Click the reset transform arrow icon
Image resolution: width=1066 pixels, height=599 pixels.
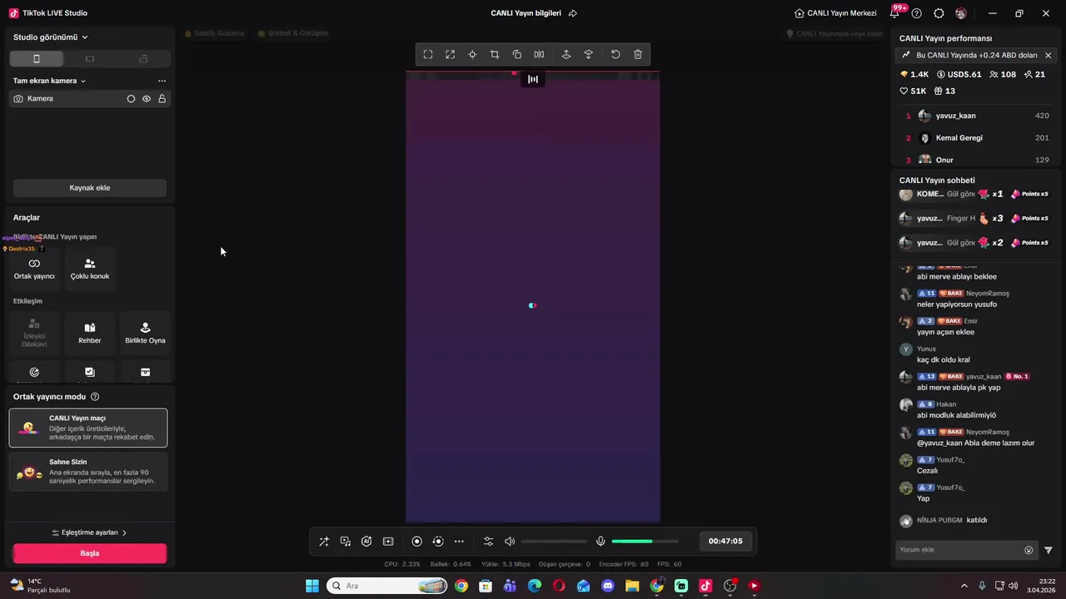coord(615,54)
